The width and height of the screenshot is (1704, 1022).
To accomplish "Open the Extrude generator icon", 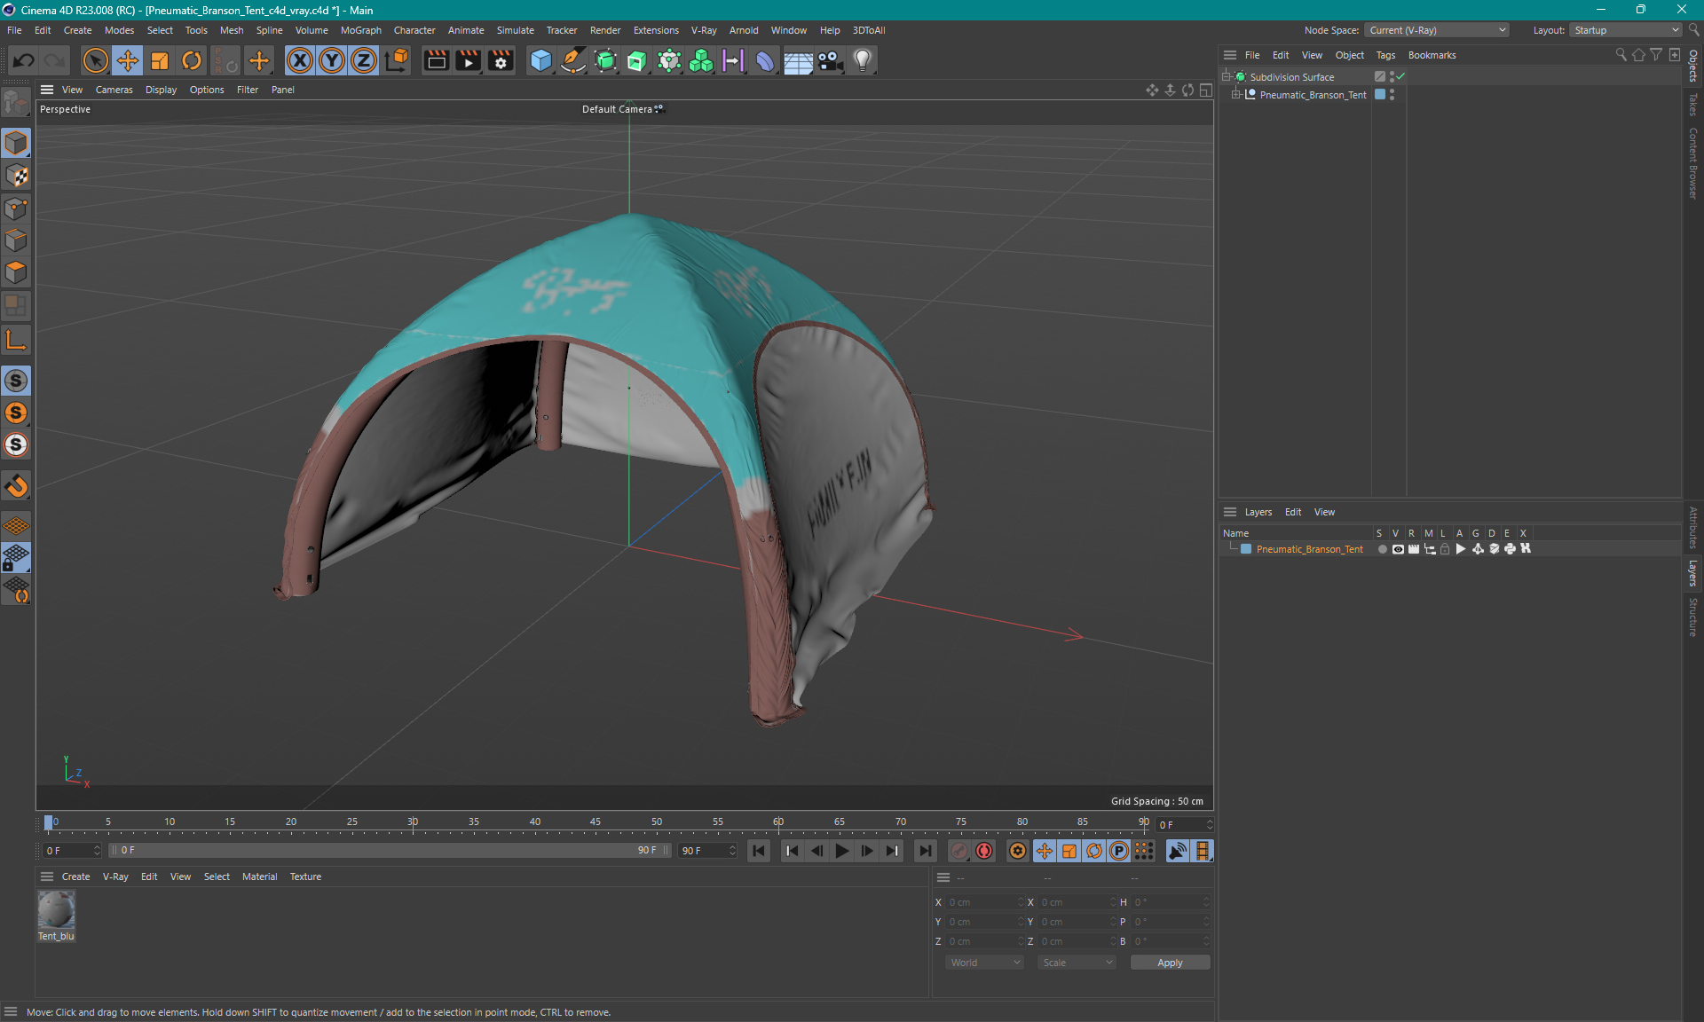I will 637,60.
